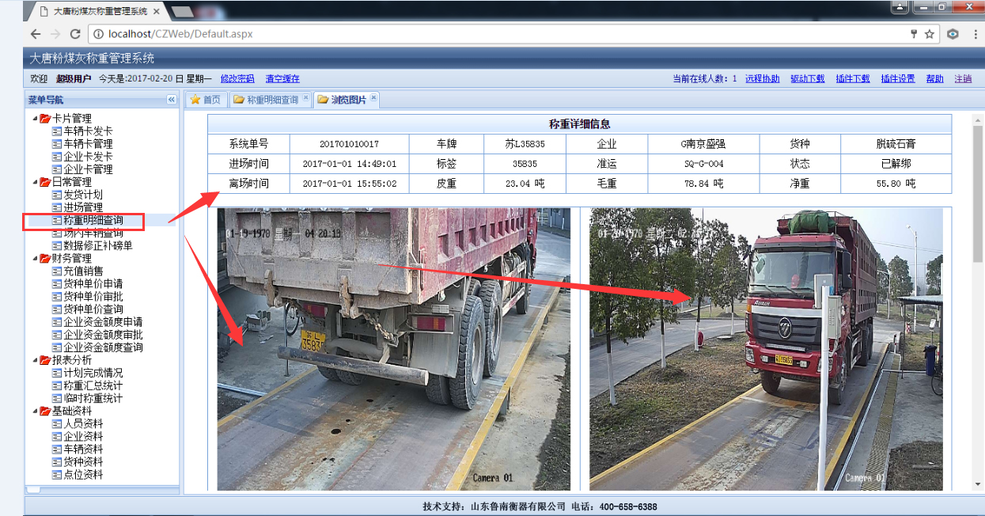Image resolution: width=985 pixels, height=516 pixels.
Task: Close the 称重明细查询 tab
Action: pyautogui.click(x=306, y=98)
